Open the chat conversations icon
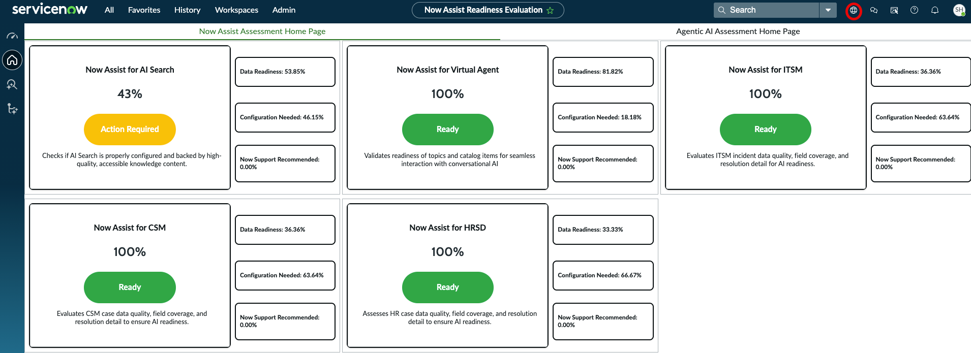The width and height of the screenshot is (971, 353). click(874, 10)
